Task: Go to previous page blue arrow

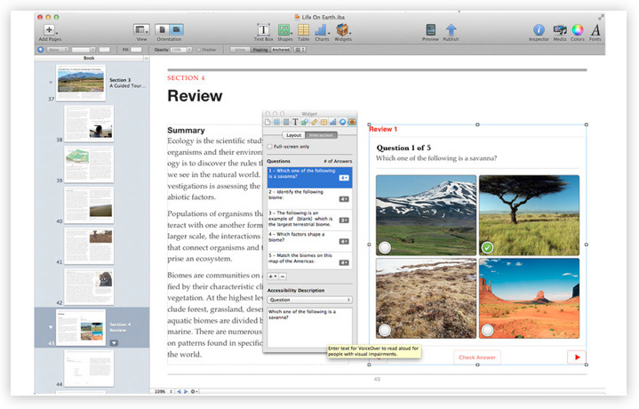Action: pos(179,391)
